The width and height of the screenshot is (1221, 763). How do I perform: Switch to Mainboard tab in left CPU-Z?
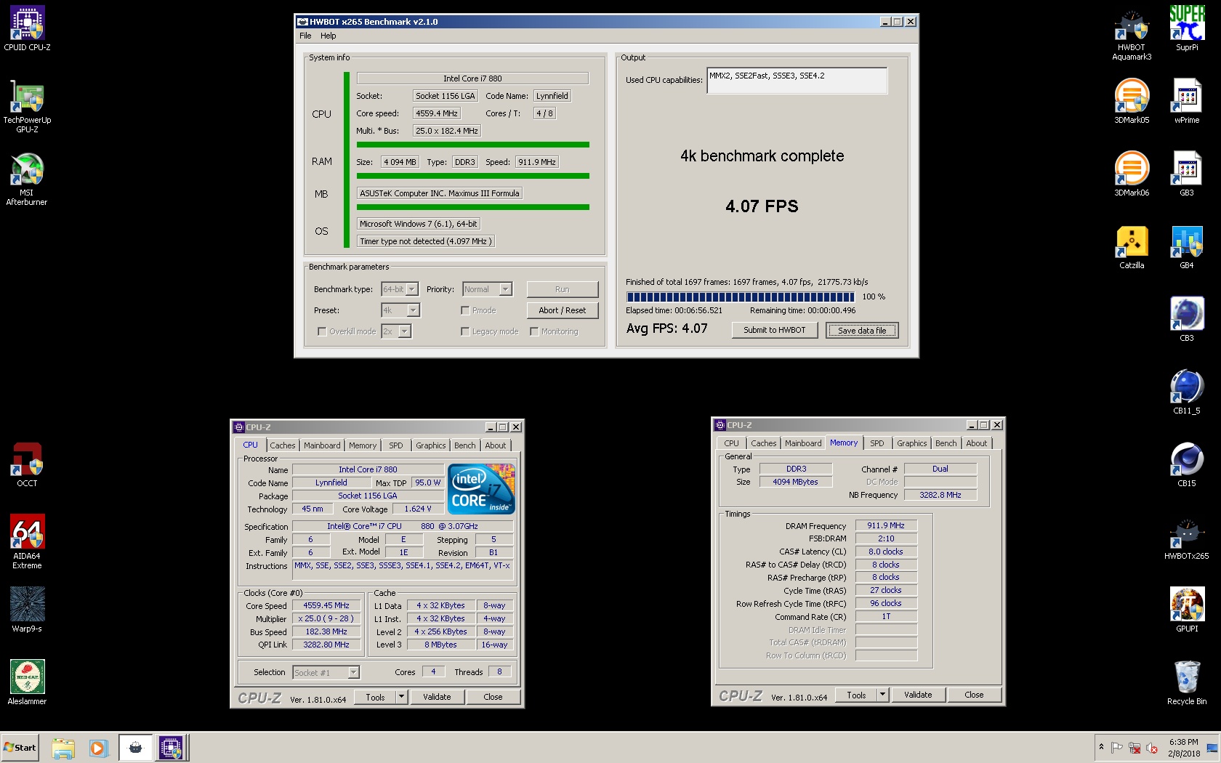click(322, 445)
